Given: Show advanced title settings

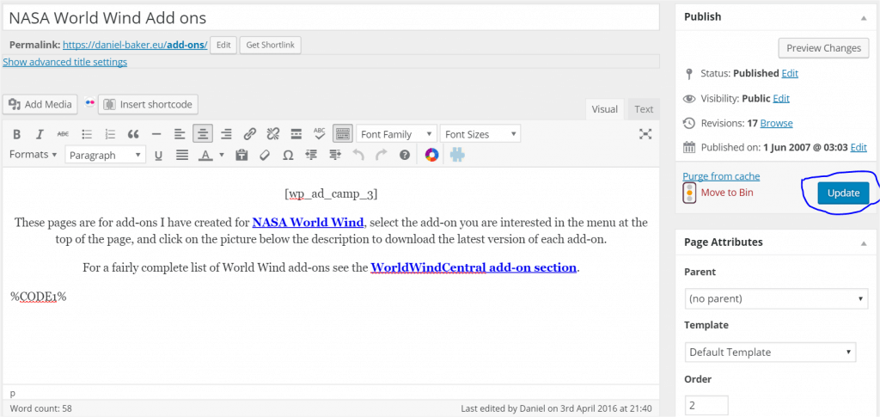Looking at the screenshot, I should [65, 62].
